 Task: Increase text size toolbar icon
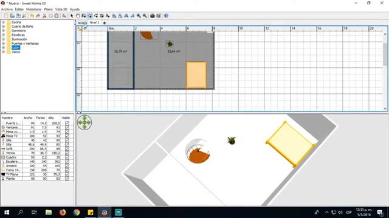click(x=114, y=16)
